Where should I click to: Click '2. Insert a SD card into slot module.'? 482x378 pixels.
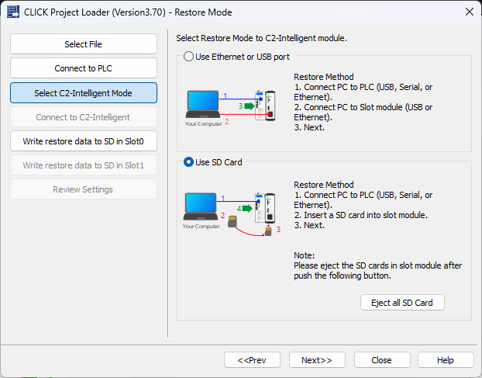pyautogui.click(x=360, y=215)
